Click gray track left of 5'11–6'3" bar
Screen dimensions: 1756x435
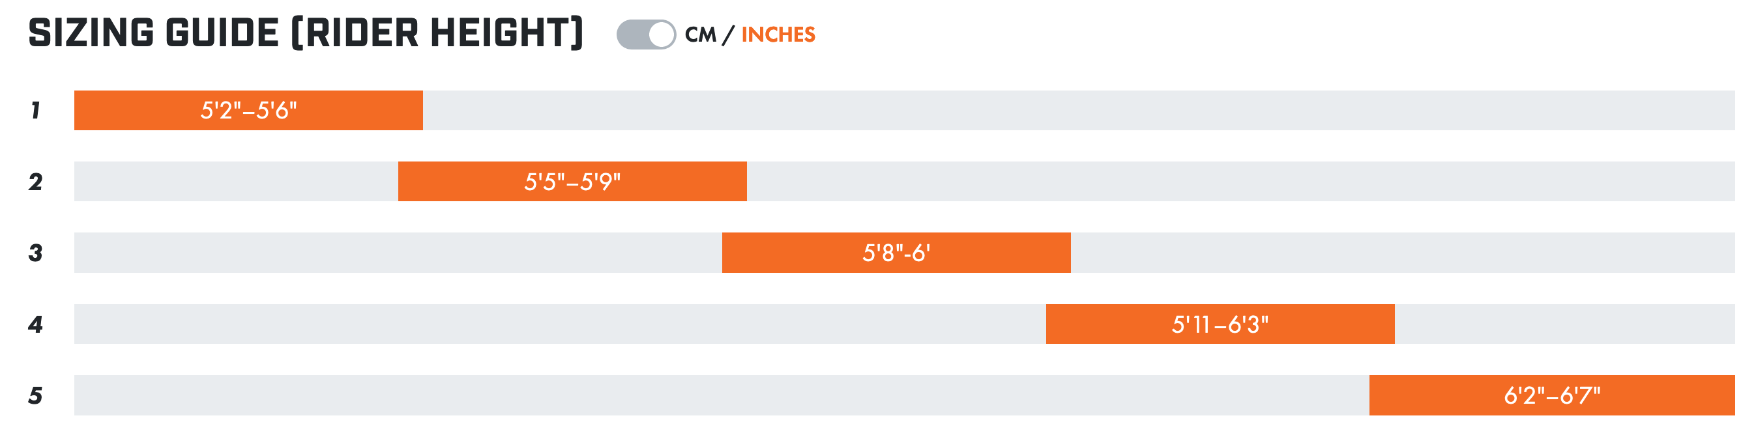pyautogui.click(x=559, y=325)
